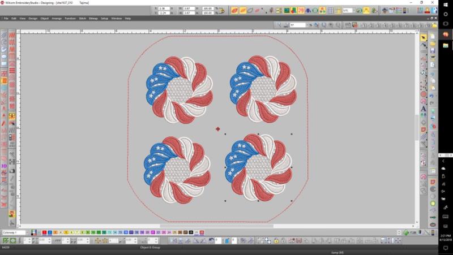Toggle show rulers and guides icon
The height and width of the screenshot is (255, 453).
(x=337, y=11)
